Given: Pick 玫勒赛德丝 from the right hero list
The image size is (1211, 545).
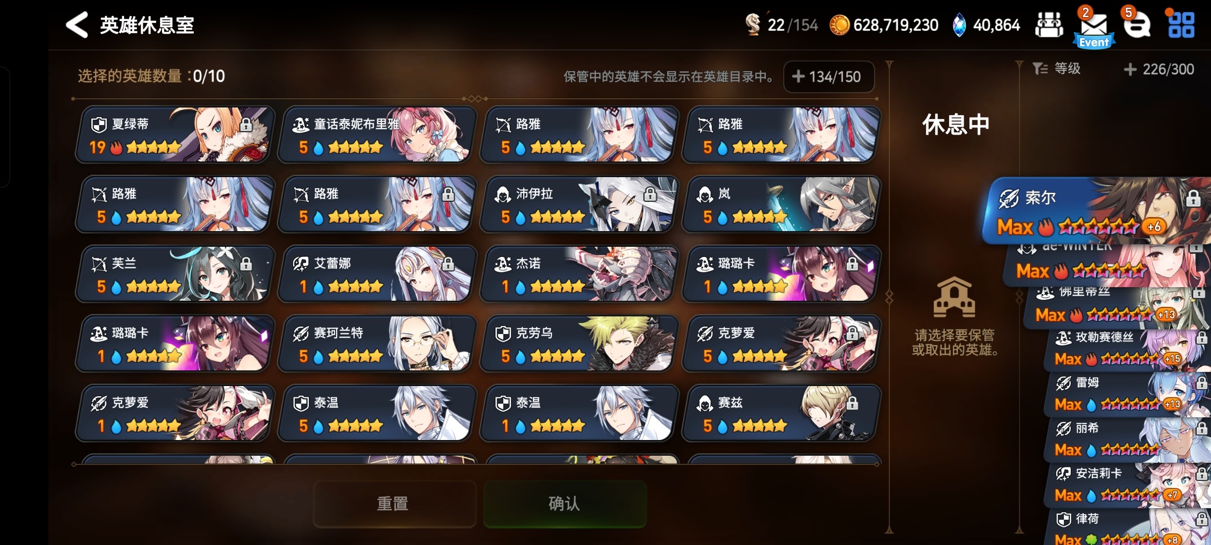Looking at the screenshot, I should tap(1128, 349).
